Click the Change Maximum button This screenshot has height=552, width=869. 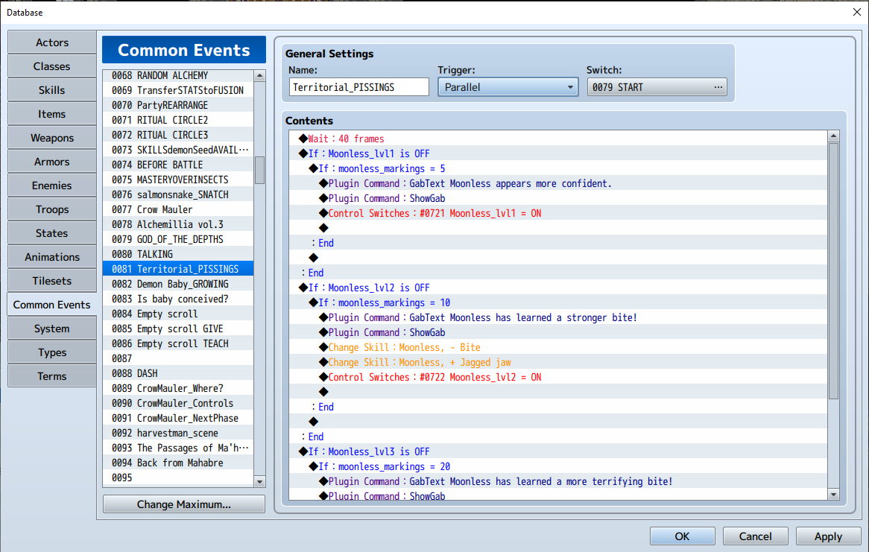184,504
